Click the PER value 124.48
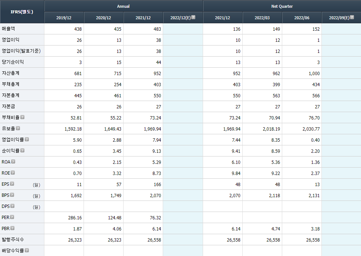Screen dimensions: 361x256 114,218
